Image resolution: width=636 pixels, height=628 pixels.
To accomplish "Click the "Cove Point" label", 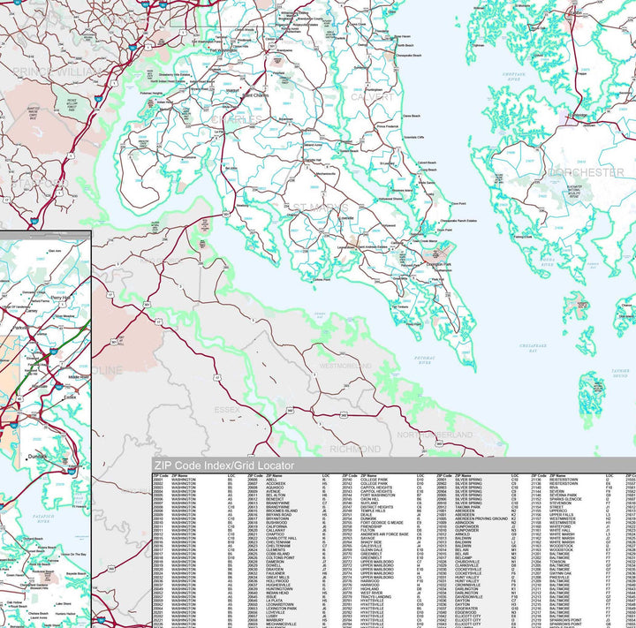I will 458,204.
